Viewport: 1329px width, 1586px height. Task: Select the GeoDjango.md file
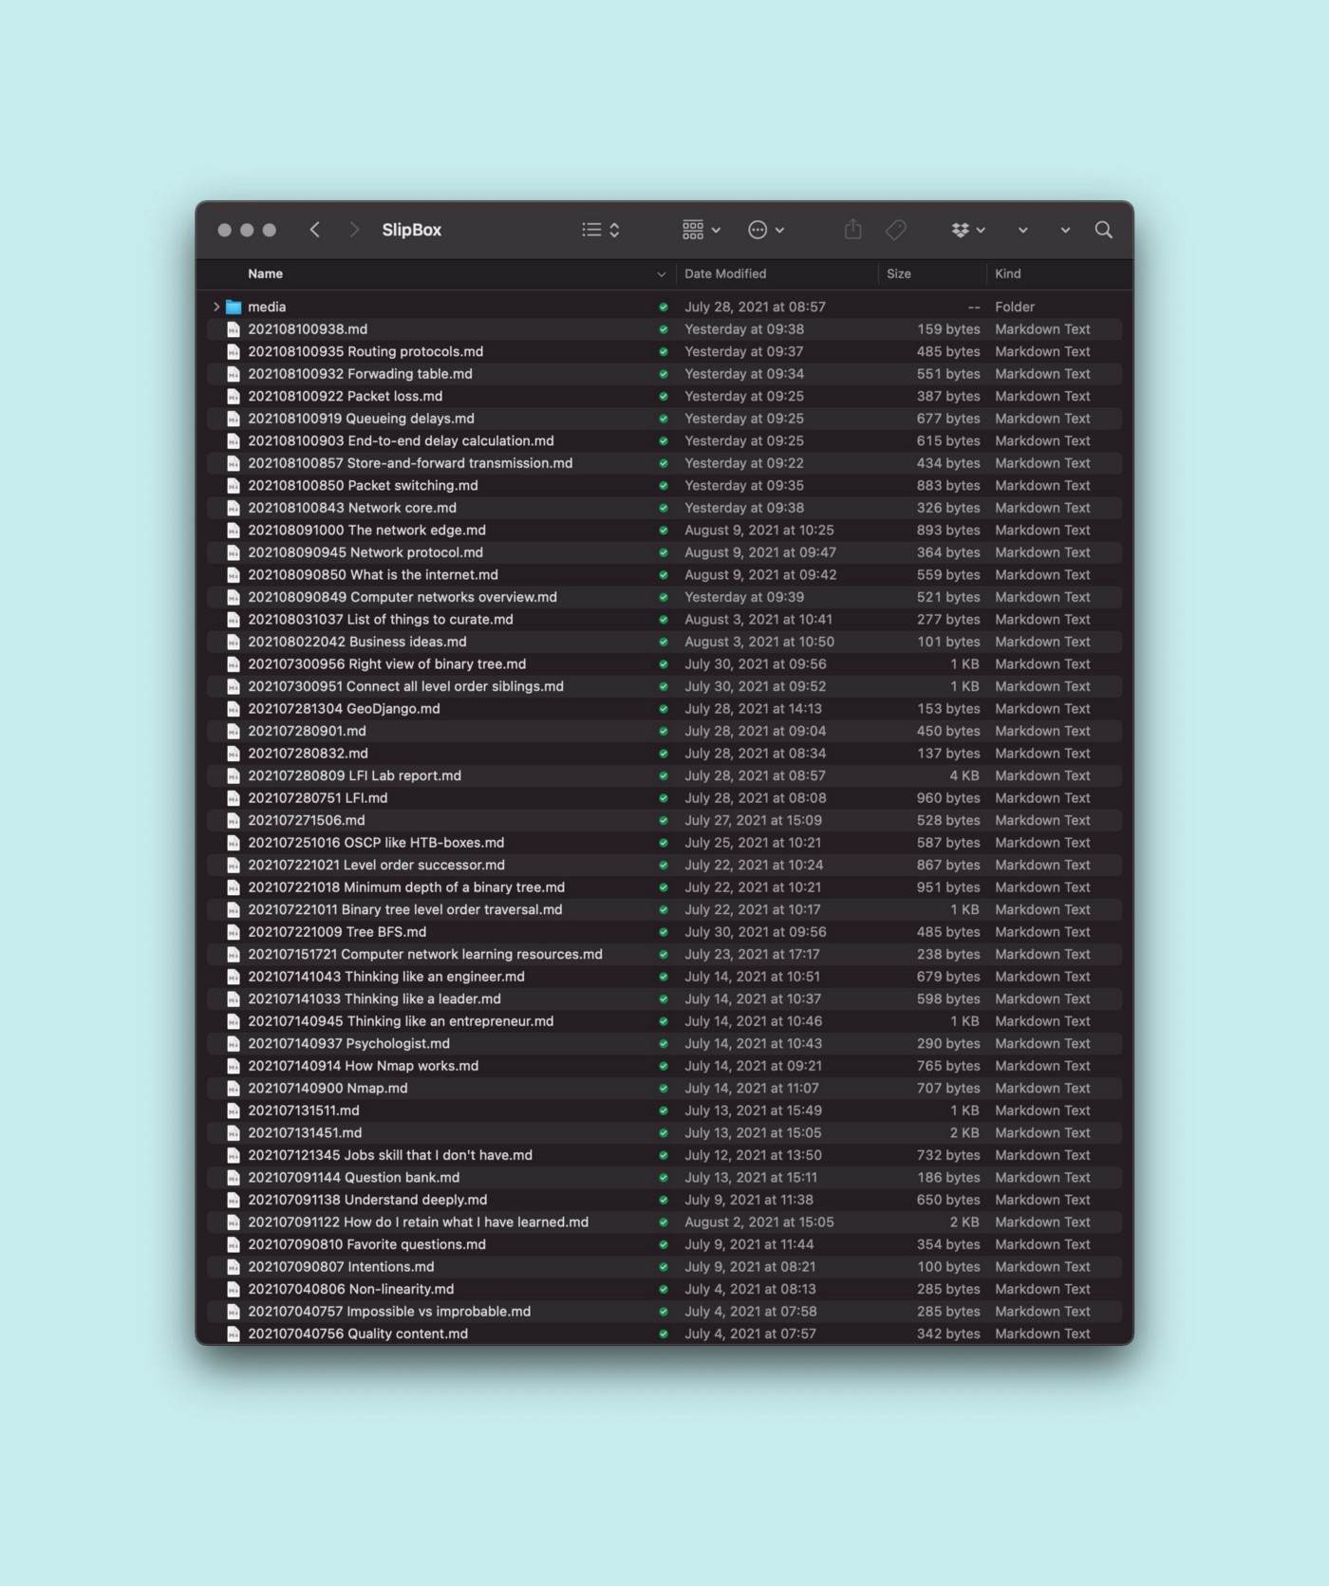click(x=344, y=708)
